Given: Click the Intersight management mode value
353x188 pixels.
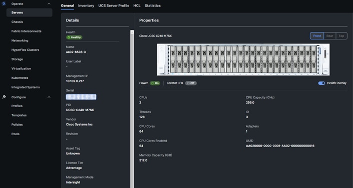Looking at the screenshot, I should (73, 183).
